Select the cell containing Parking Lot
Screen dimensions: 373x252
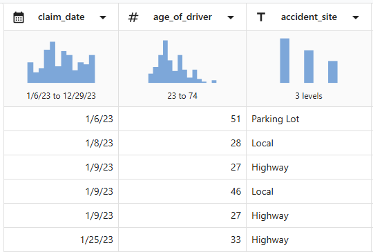309,119
